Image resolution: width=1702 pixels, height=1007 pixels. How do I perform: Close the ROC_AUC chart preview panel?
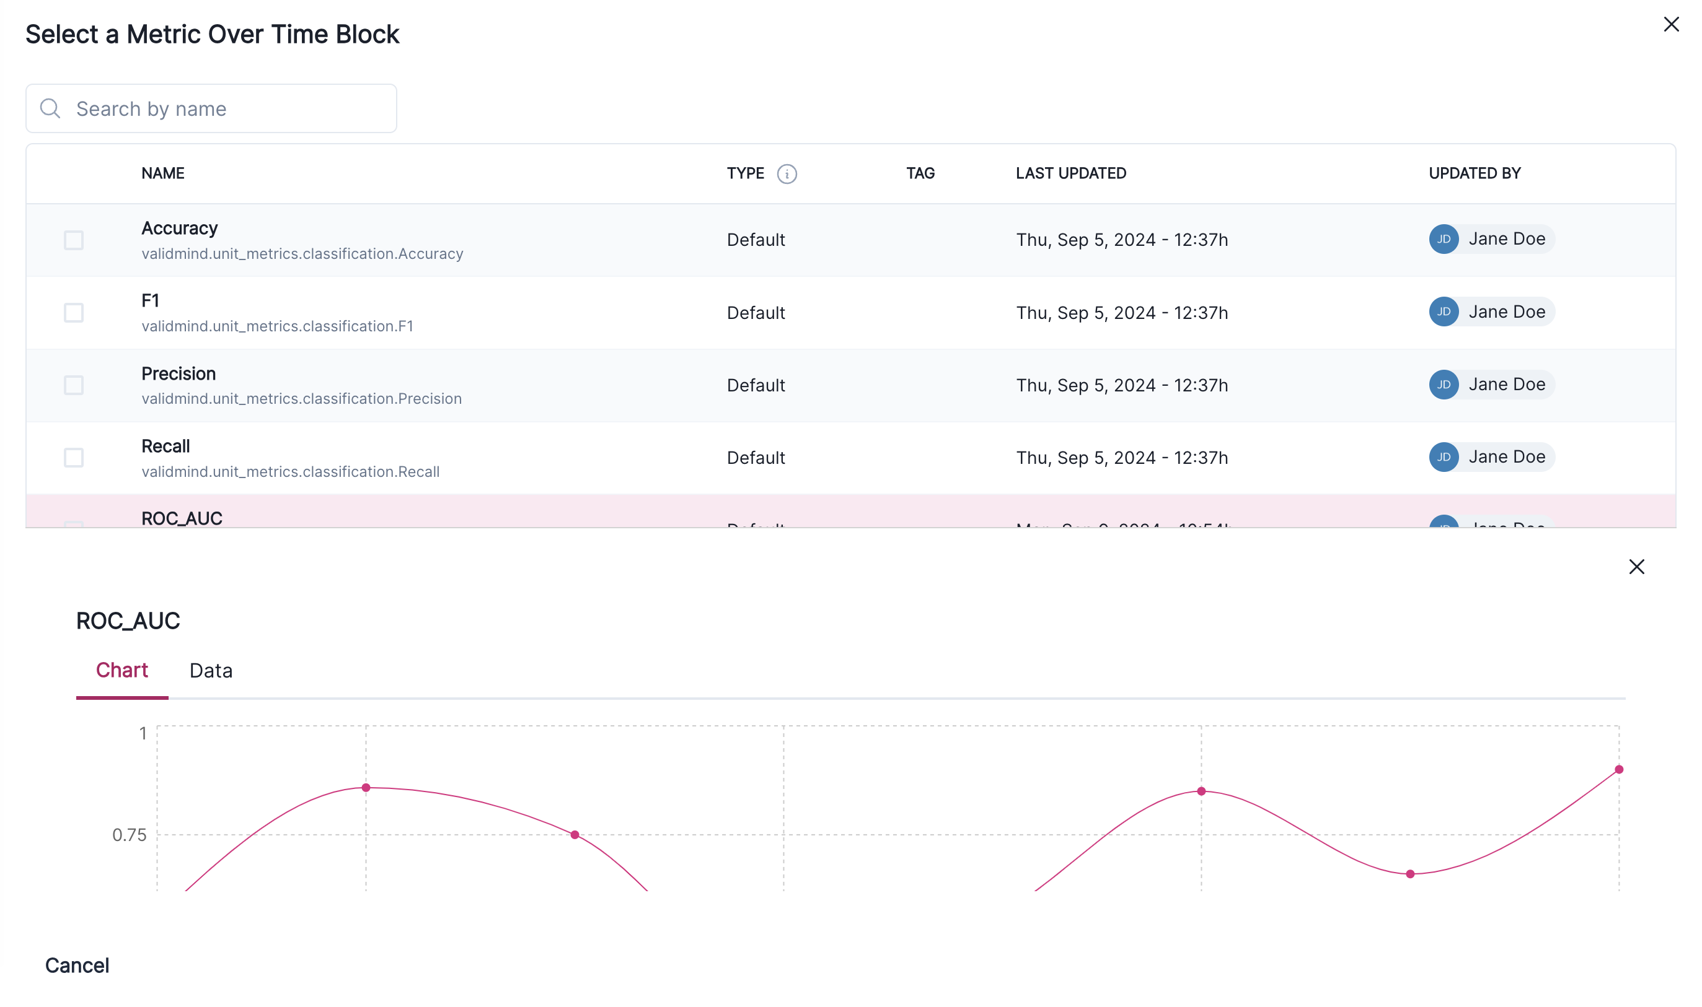point(1637,567)
